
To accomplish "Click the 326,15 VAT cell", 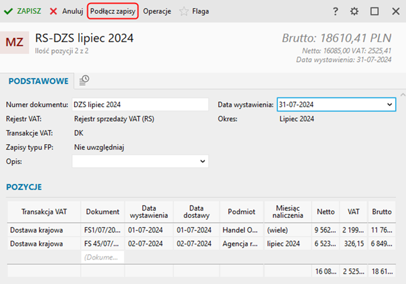I will (353, 243).
